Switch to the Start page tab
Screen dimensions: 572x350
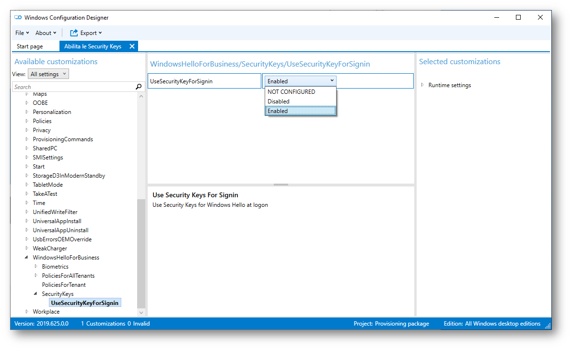coord(30,46)
